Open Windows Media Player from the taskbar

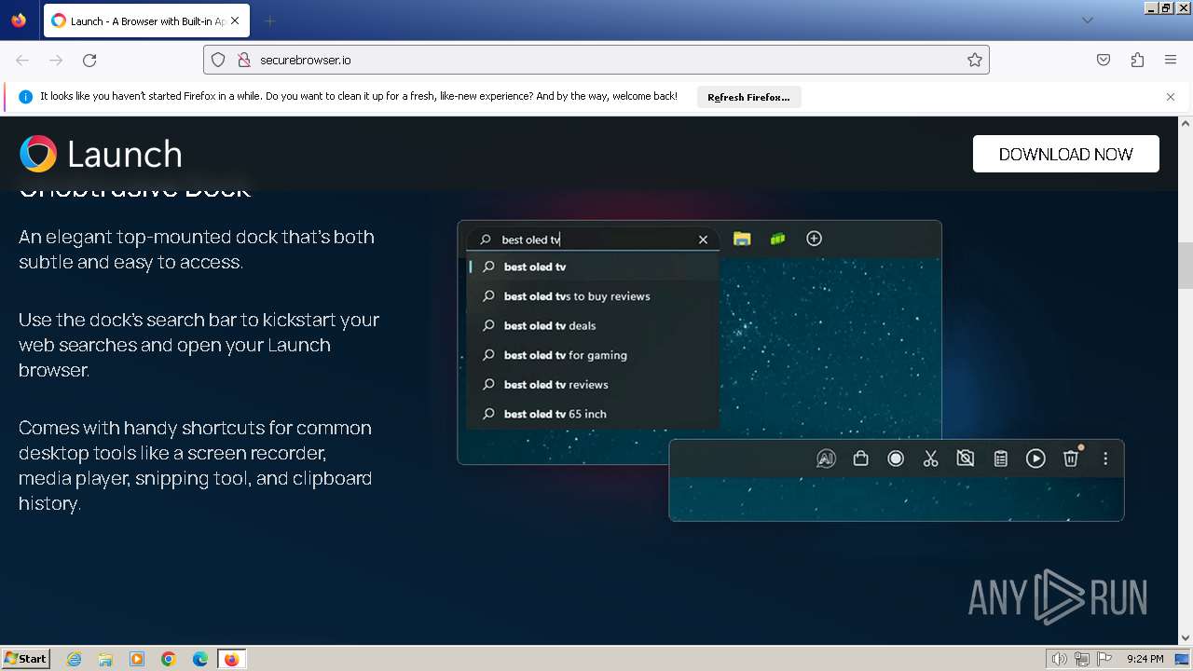pos(137,659)
